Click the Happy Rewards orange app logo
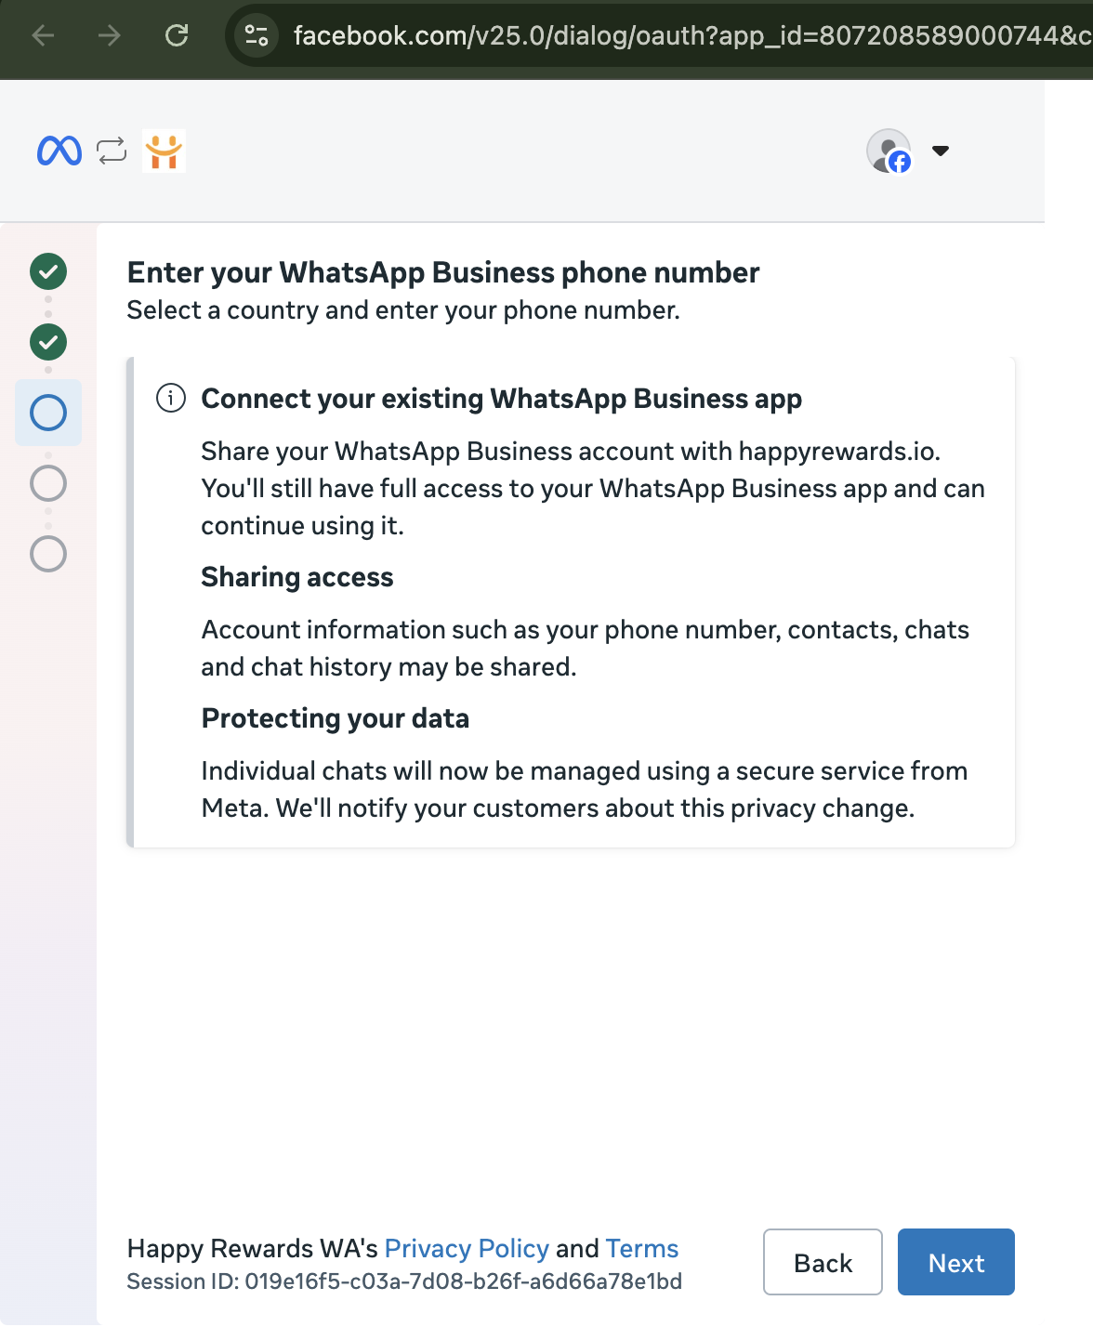 (164, 151)
